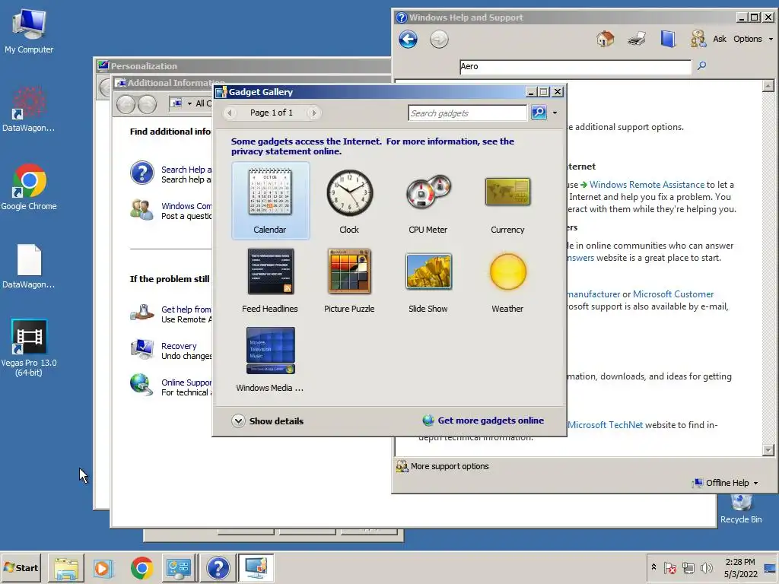The image size is (779, 584).
Task: Open Microsoft Customer link in Help
Action: point(673,294)
